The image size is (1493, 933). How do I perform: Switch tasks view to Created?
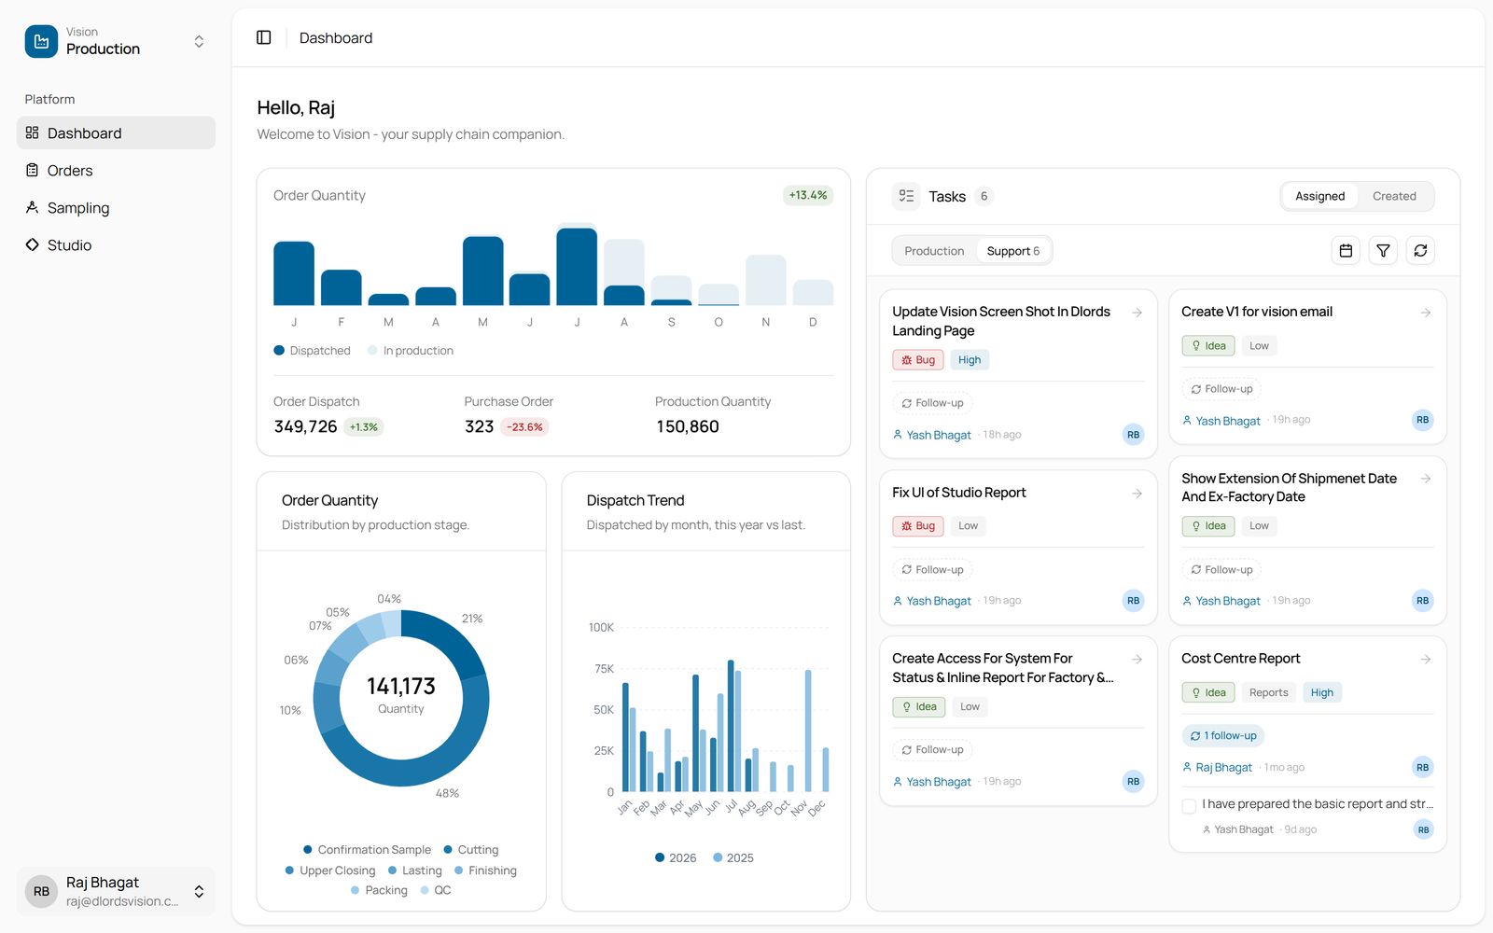(x=1394, y=196)
